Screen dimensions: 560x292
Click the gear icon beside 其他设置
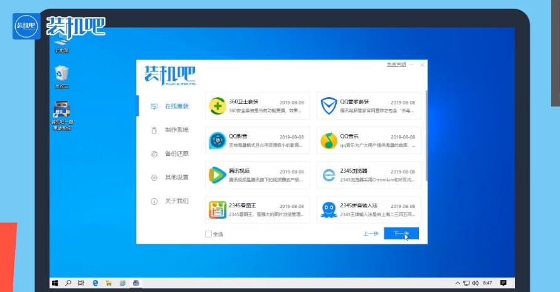coord(154,178)
